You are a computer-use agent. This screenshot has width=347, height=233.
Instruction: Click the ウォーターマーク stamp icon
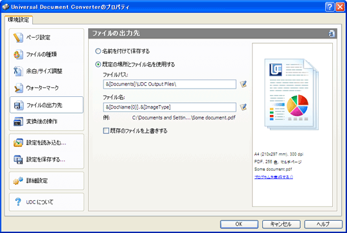(x=18, y=88)
